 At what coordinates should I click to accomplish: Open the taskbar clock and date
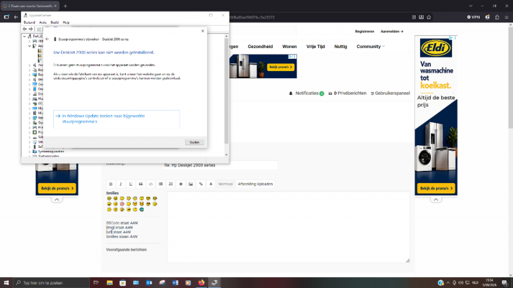pyautogui.click(x=489, y=283)
